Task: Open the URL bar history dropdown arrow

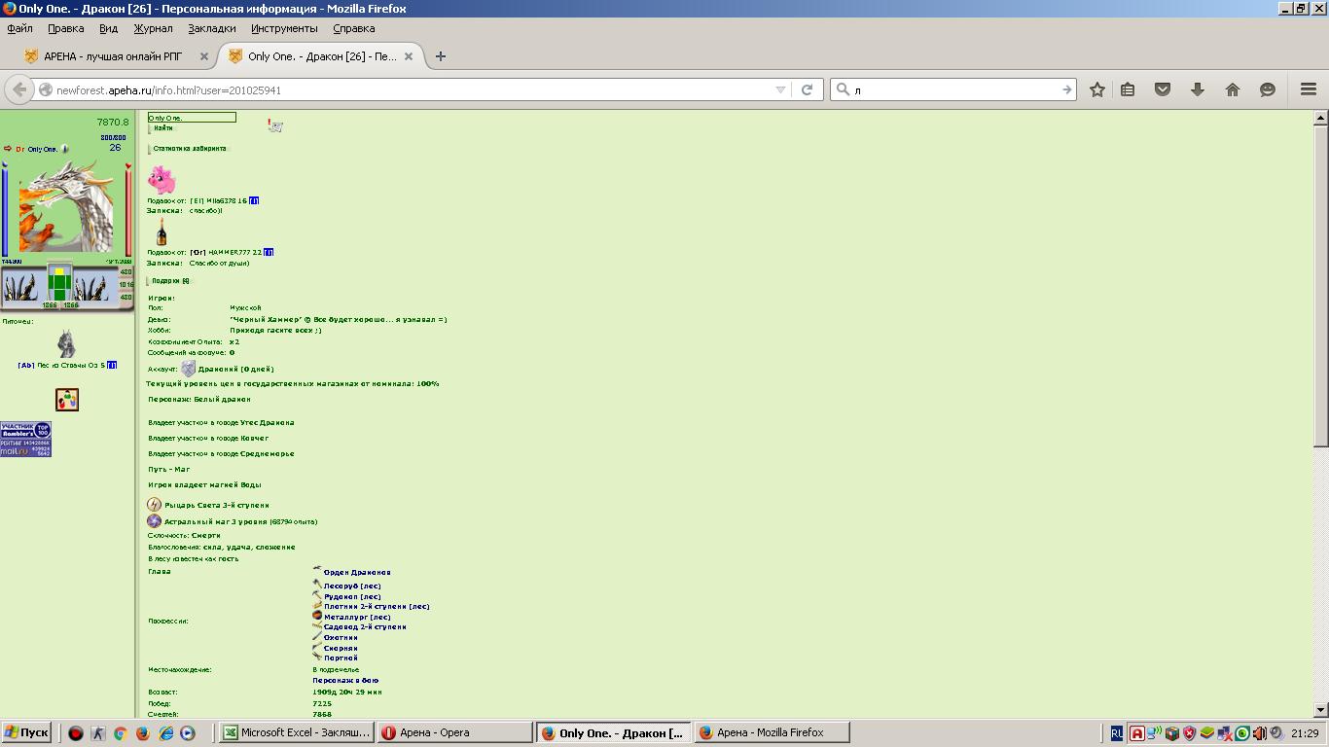Action: click(x=780, y=89)
